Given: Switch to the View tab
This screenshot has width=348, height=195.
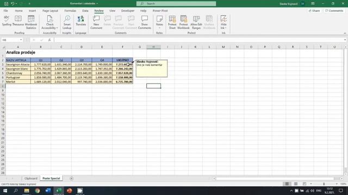Looking at the screenshot, I should click(x=113, y=11).
